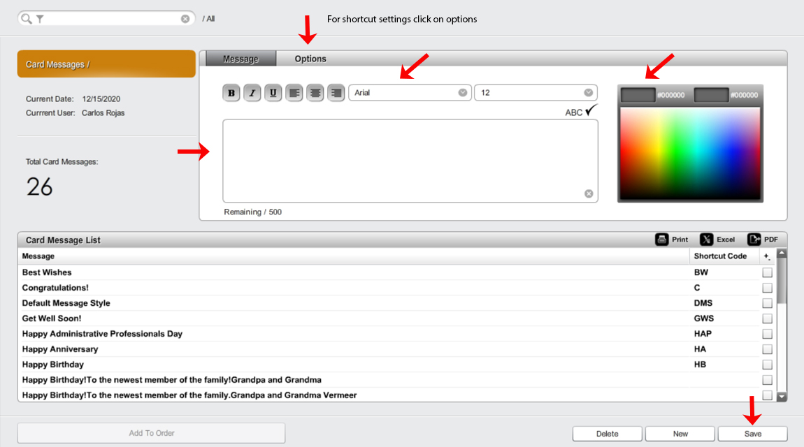Image resolution: width=804 pixels, height=447 pixels.
Task: Save the card message
Action: (x=753, y=434)
